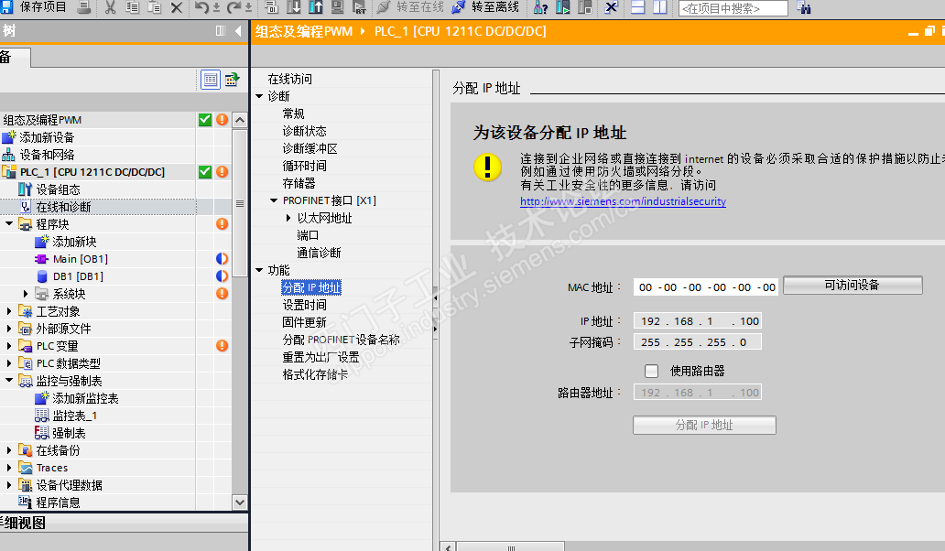
Task: Click the project tree details view icon
Action: pos(211,80)
